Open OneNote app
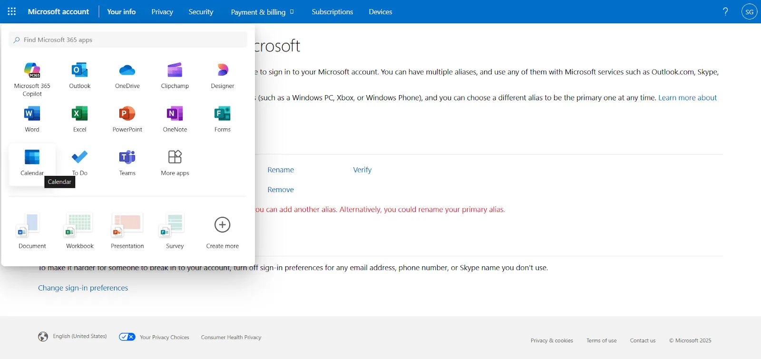The width and height of the screenshot is (761, 359). (175, 119)
